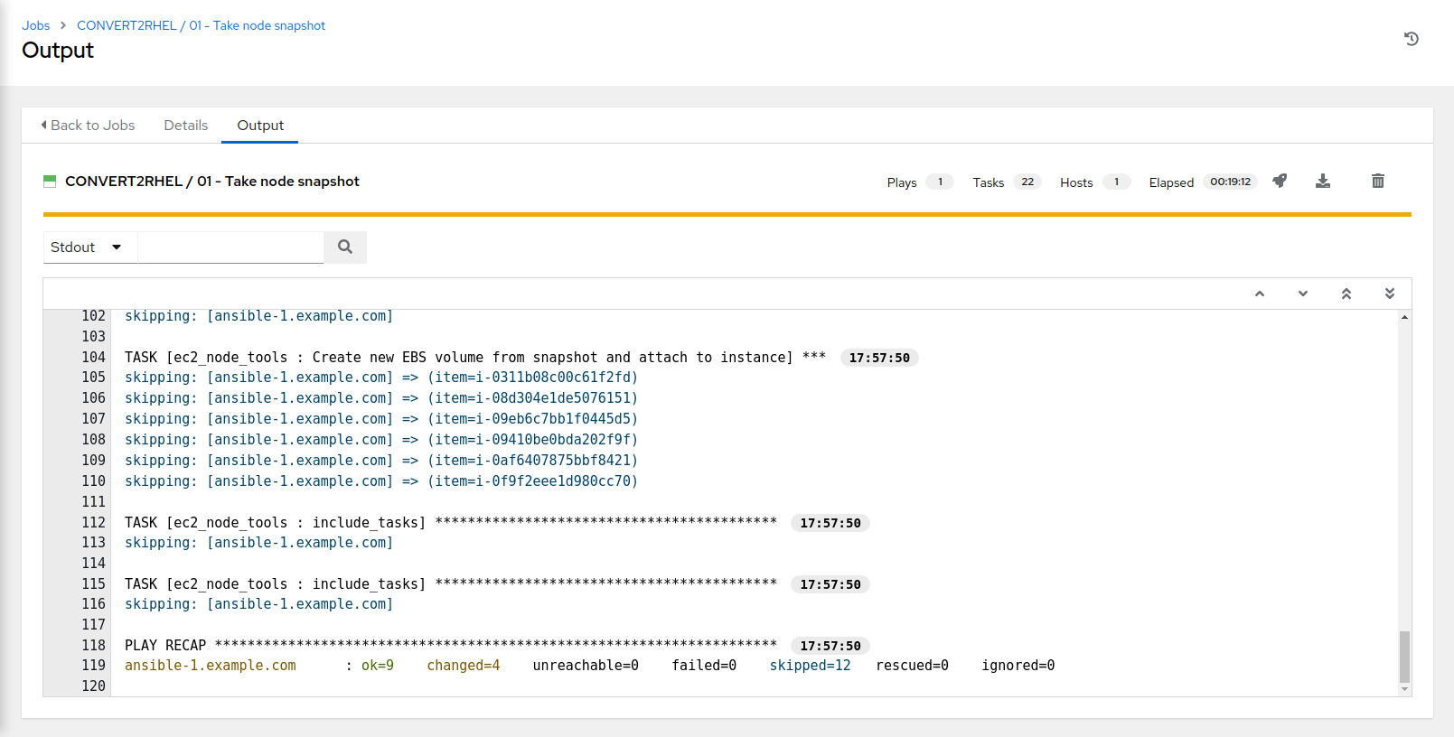Viewport: 1454px width, 737px height.
Task: Click scrollbar up arrow in output
Action: coord(1404,317)
